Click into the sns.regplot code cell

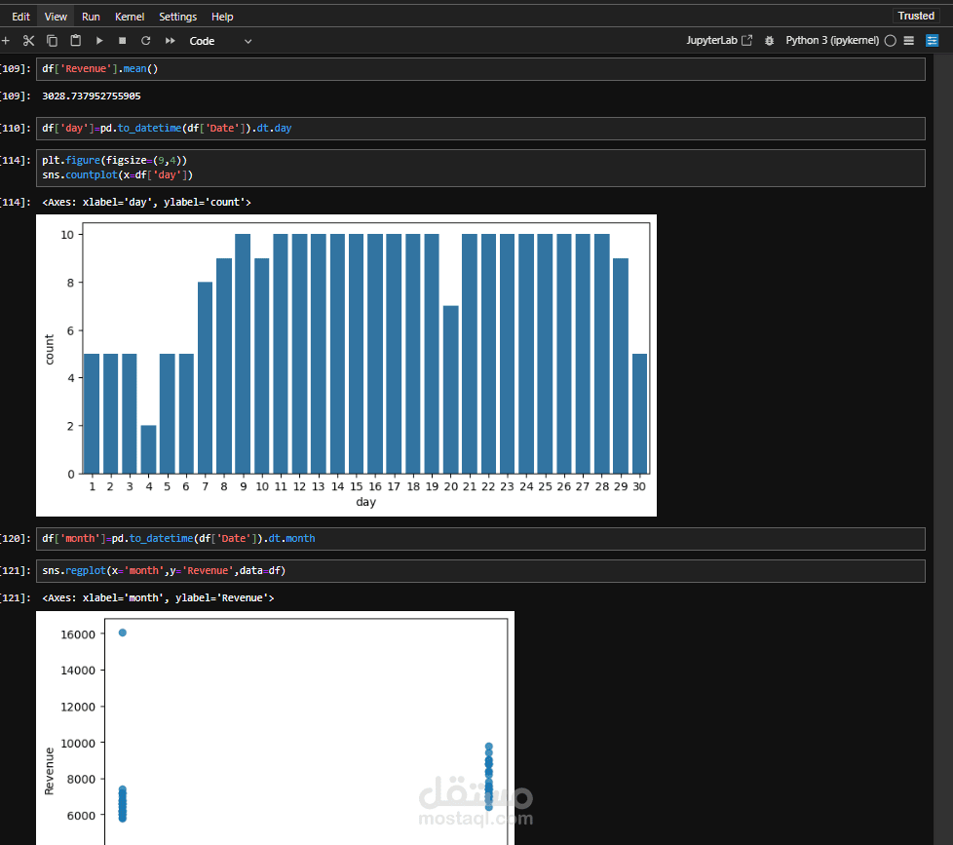coord(480,571)
